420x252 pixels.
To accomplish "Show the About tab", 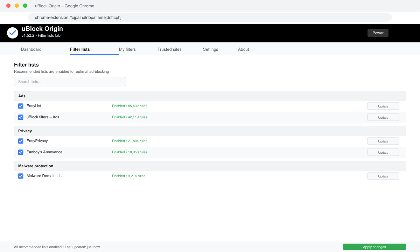I will coord(243,49).
